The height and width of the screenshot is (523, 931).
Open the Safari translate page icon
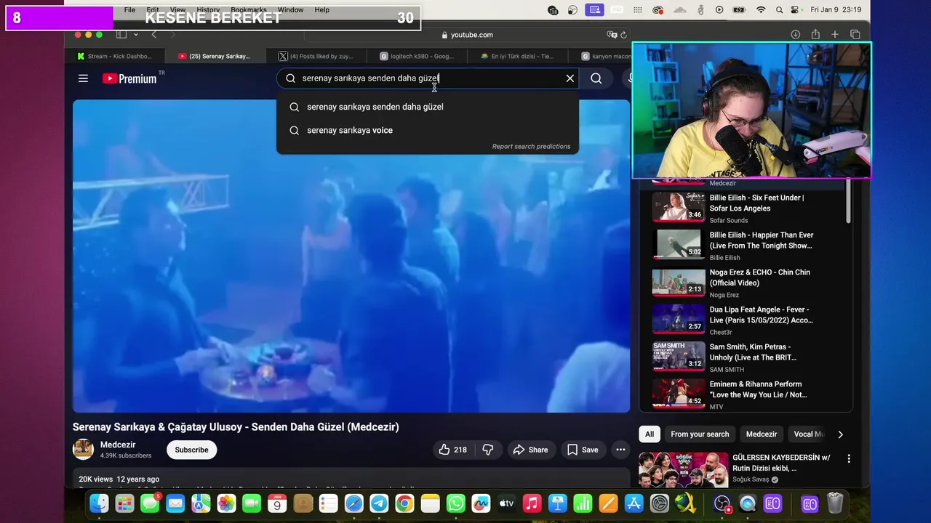pos(612,35)
